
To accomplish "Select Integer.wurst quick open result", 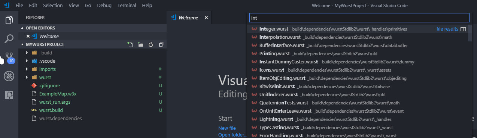I will (x=358, y=29).
